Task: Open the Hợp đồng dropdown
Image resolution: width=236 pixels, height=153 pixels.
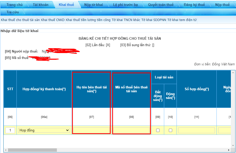Action: tap(44, 130)
